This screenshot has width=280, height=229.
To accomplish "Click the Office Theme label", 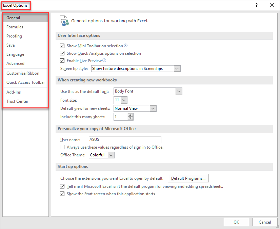I will 73,155.
